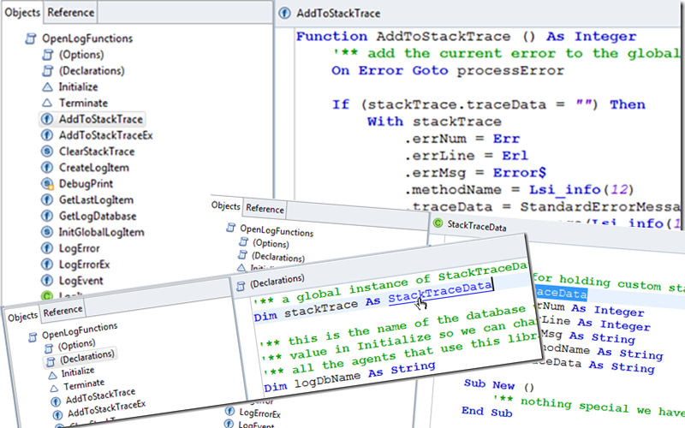Click function icon in AddToStackTrace editor header

(x=284, y=13)
